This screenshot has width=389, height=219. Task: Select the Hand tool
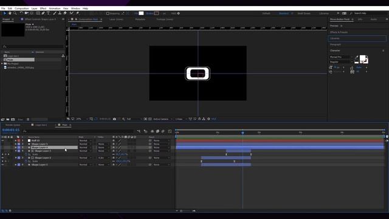click(10, 13)
